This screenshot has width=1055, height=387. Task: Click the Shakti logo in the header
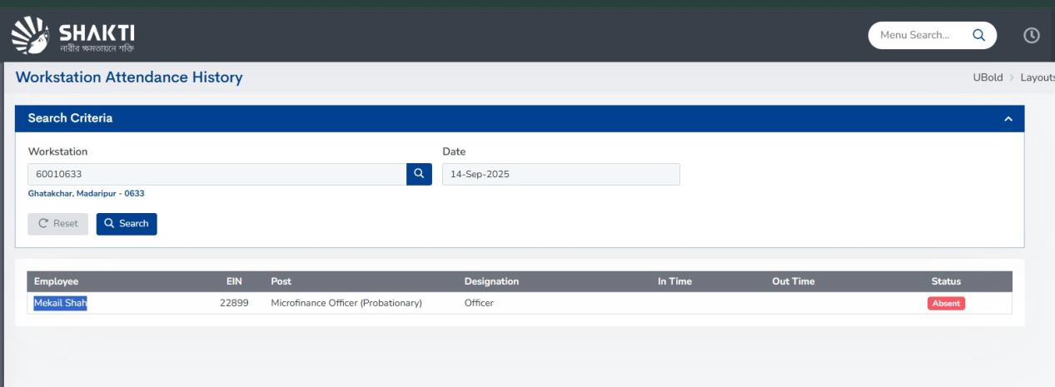tap(72, 35)
